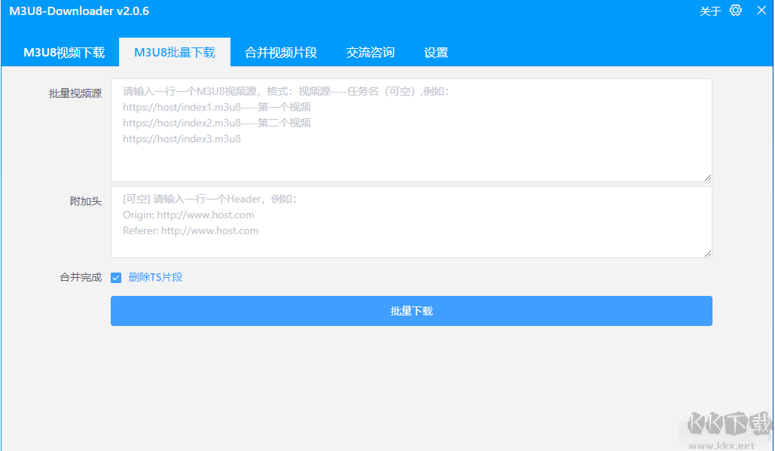
Task: Select the M3U8批量下载 tab
Action: coord(174,52)
